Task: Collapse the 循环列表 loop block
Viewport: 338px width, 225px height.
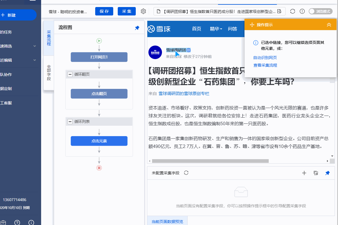Action: [x=70, y=122]
